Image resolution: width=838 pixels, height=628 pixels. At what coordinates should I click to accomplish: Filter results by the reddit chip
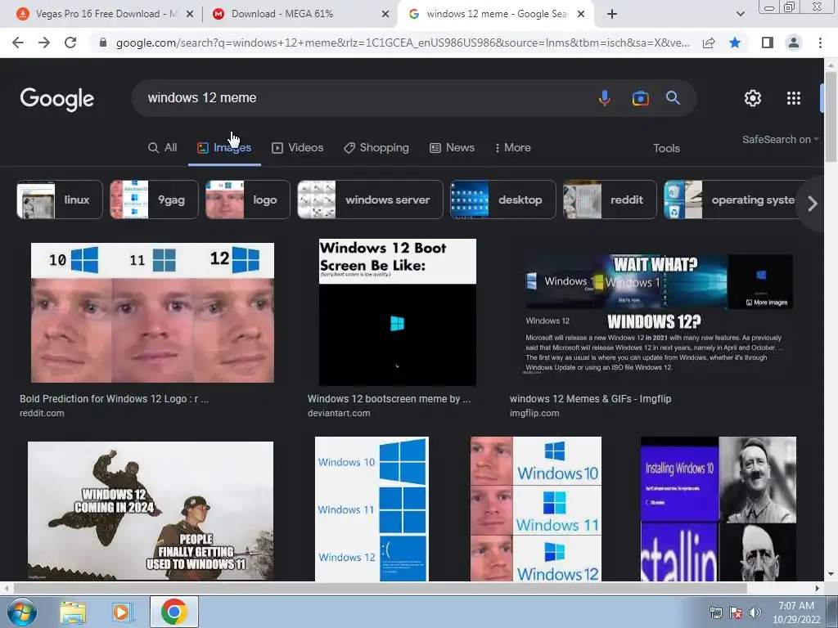[610, 200]
